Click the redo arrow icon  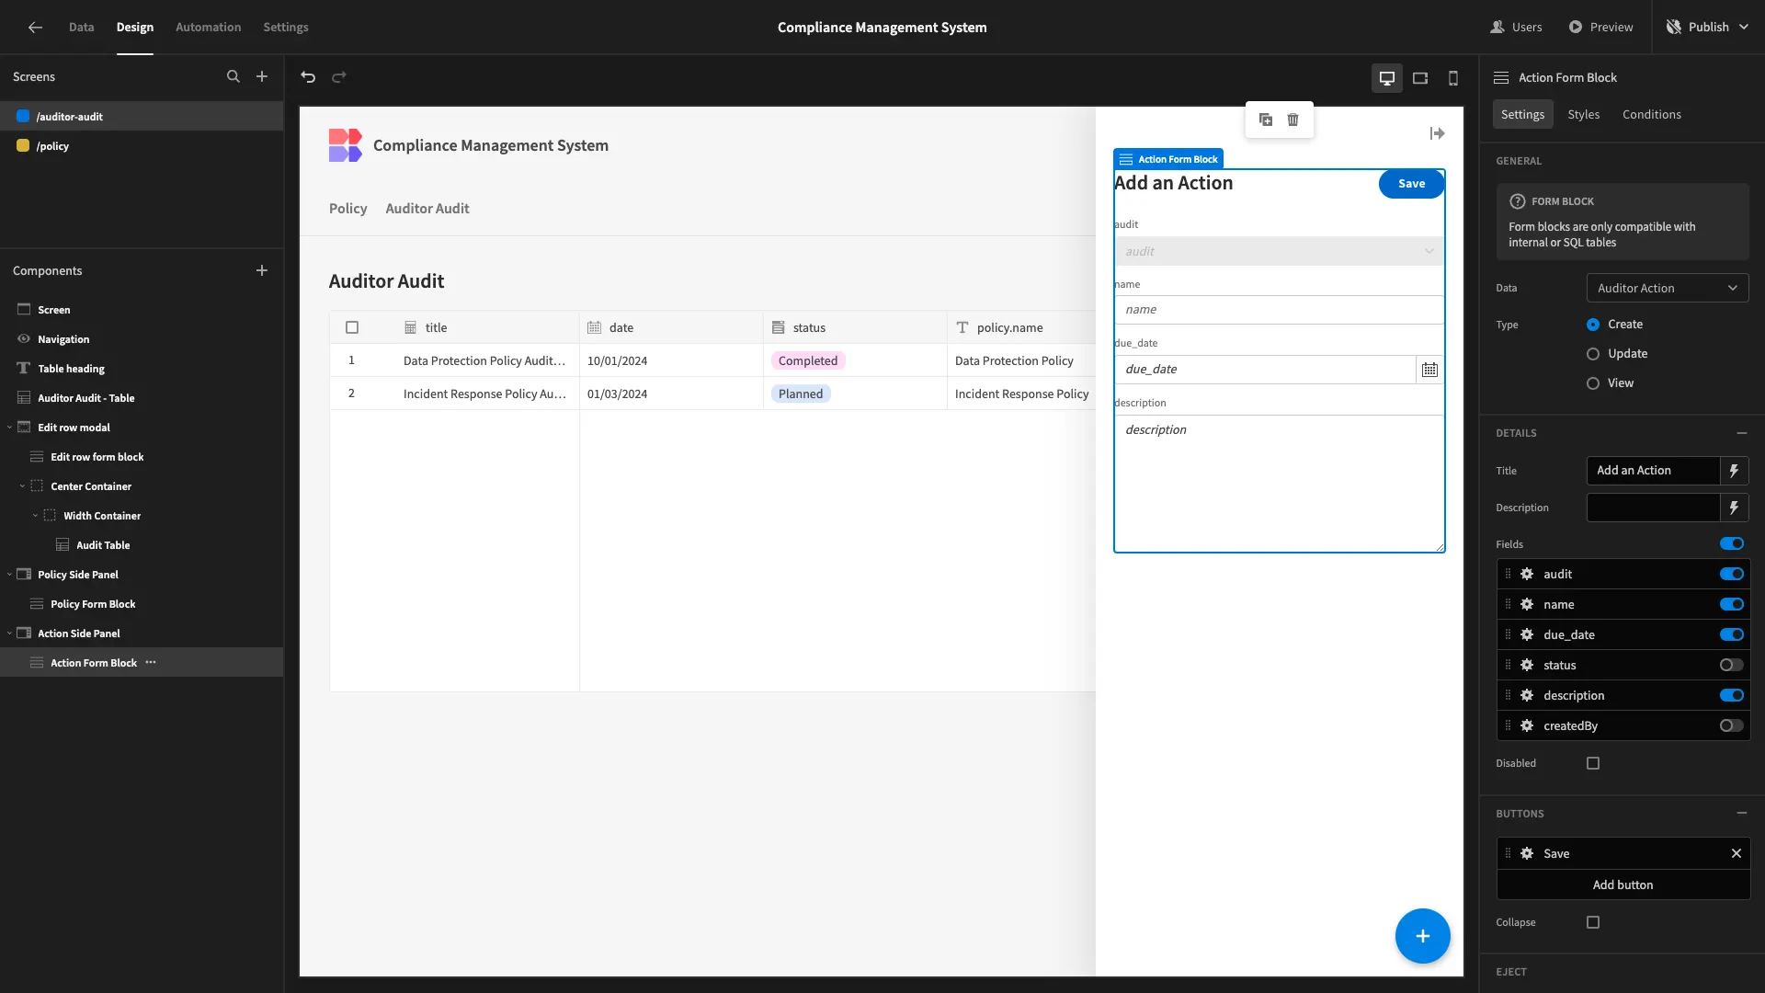[339, 77]
